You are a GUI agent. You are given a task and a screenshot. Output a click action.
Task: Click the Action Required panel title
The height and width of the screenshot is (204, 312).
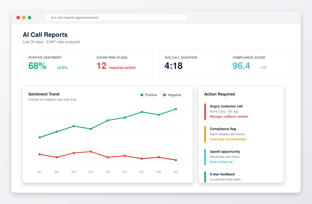click(x=220, y=94)
